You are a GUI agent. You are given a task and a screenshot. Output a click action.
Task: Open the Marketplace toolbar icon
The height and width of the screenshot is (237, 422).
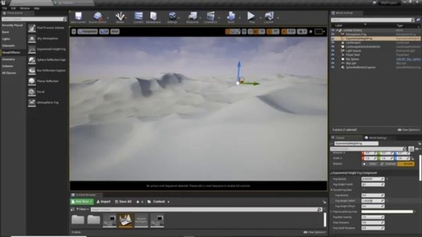point(154,16)
